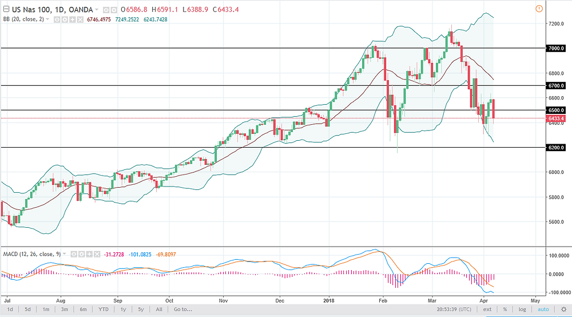Toggle auto scale
The image size is (572, 317).
[543, 310]
